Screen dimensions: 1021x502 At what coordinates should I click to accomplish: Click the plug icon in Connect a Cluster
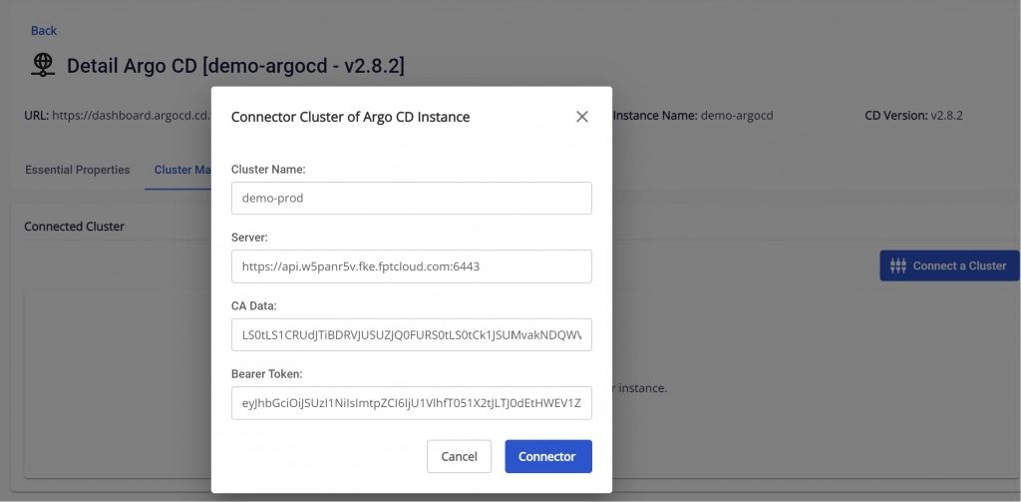coord(898,266)
